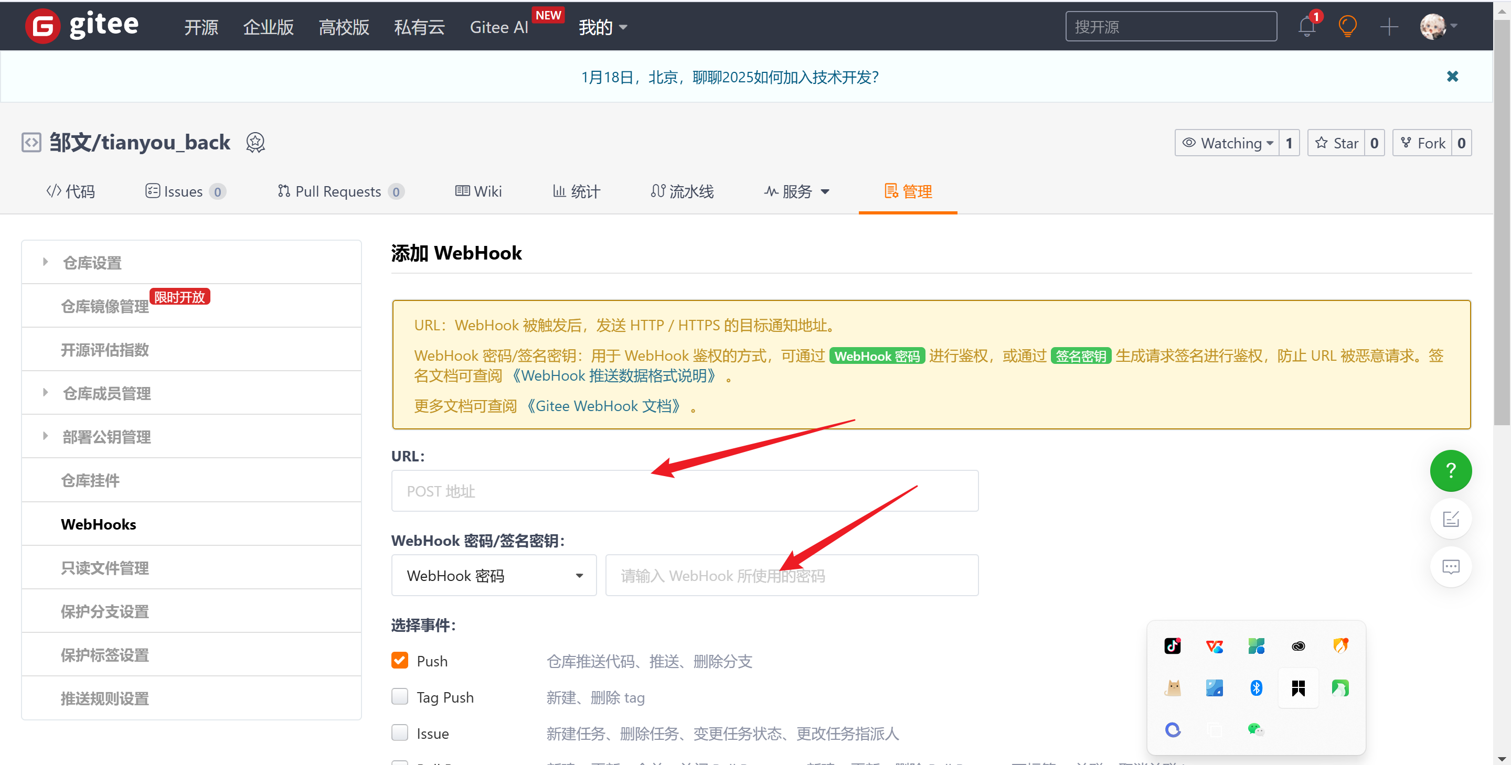The width and height of the screenshot is (1511, 765).
Task: Click the orange shield security tray icon
Action: tap(1340, 645)
